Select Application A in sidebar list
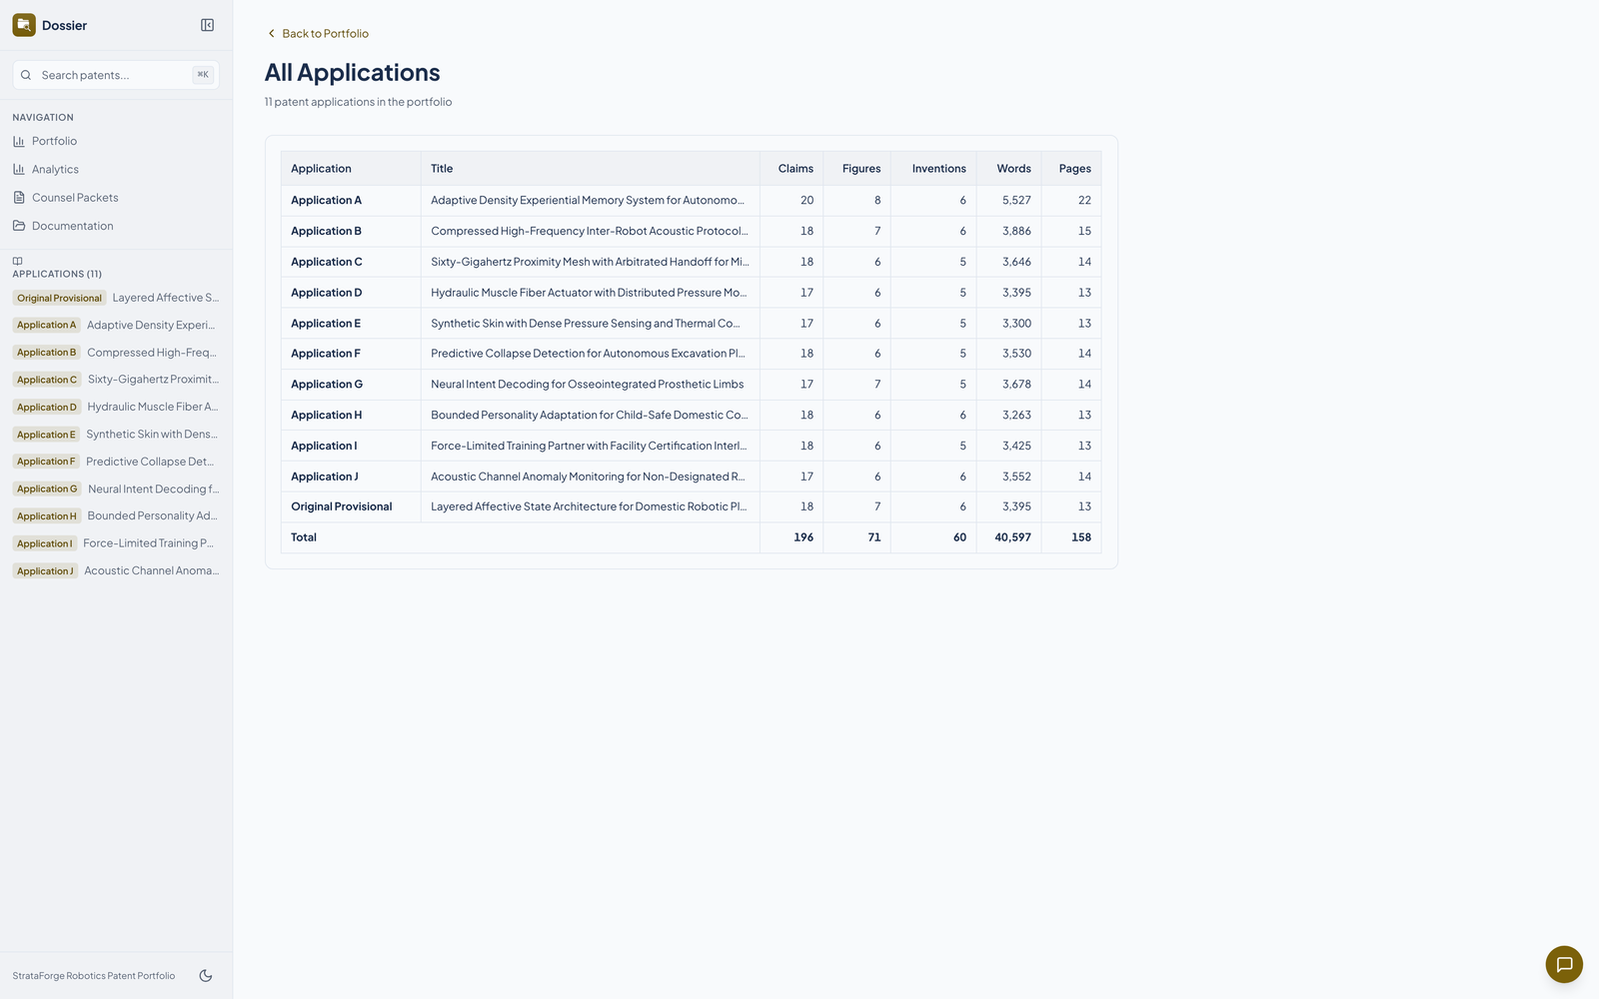Viewport: 1599px width, 999px height. click(116, 325)
